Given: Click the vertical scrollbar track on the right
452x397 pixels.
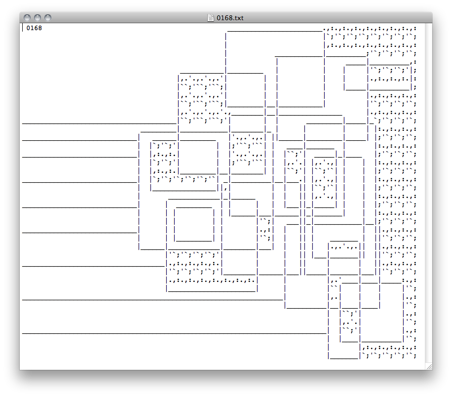Looking at the screenshot, I should coord(428,198).
